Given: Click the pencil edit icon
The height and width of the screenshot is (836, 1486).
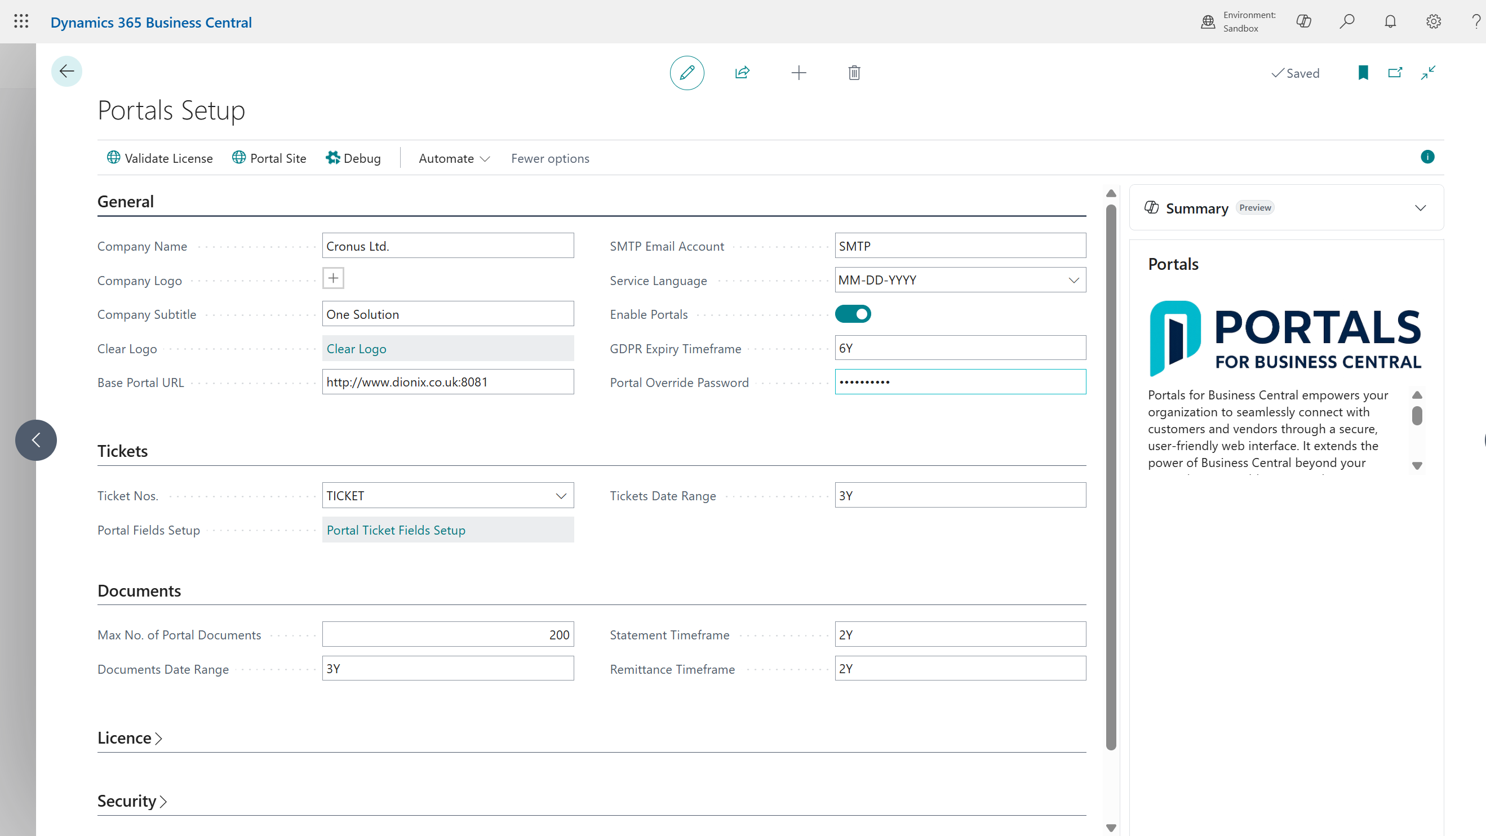Looking at the screenshot, I should 686,73.
